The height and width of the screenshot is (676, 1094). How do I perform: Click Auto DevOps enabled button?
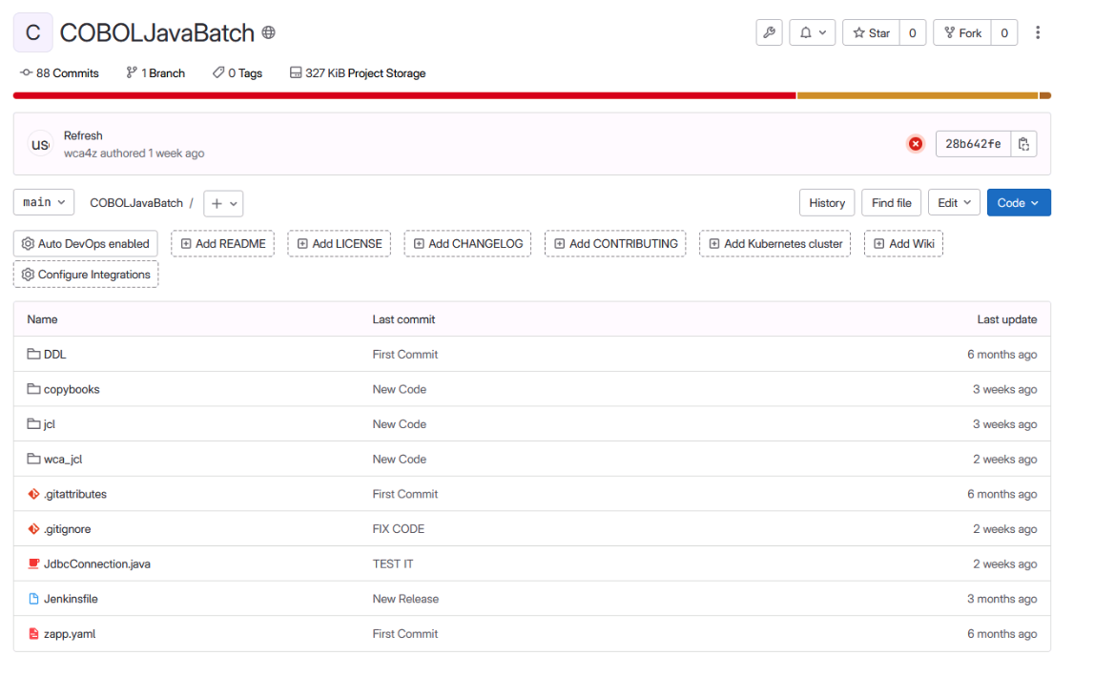(86, 243)
